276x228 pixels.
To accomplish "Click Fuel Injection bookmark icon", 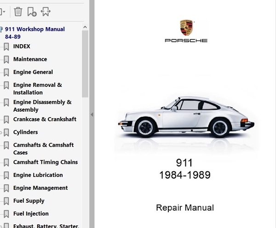I will pyautogui.click(x=6, y=214).
